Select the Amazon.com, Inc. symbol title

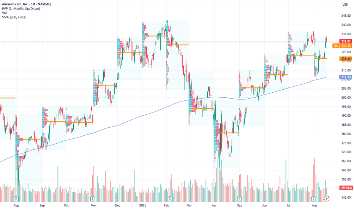tap(27, 4)
